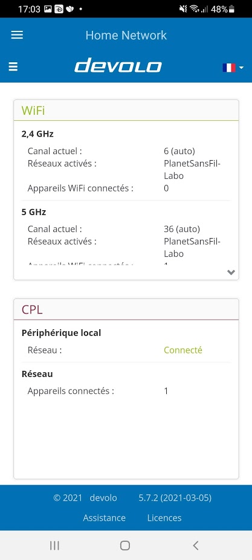Tap the Licences link
The image size is (252, 560).
click(x=164, y=518)
